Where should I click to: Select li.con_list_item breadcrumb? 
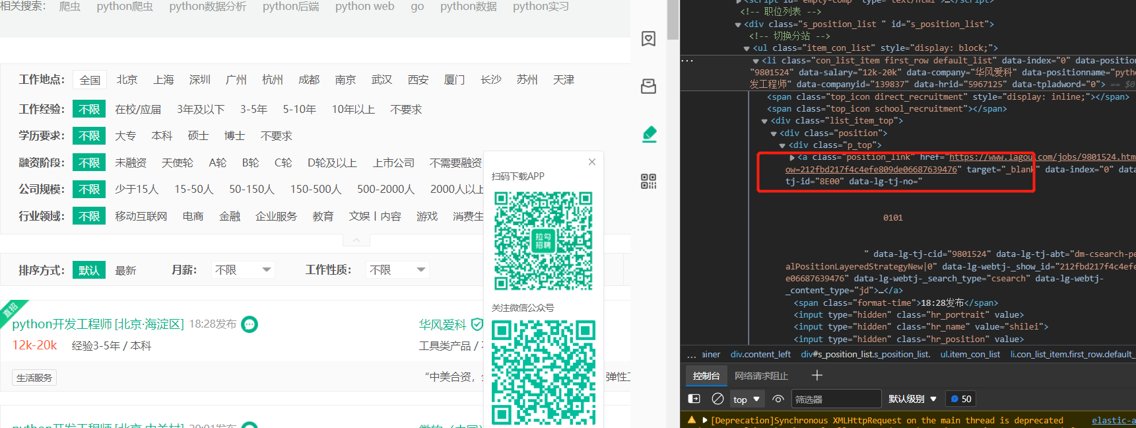point(1073,355)
